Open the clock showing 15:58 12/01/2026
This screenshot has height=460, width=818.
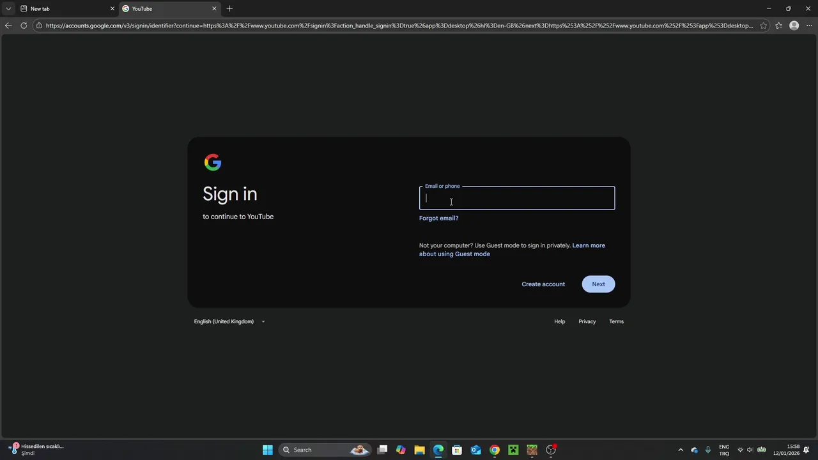click(786, 450)
